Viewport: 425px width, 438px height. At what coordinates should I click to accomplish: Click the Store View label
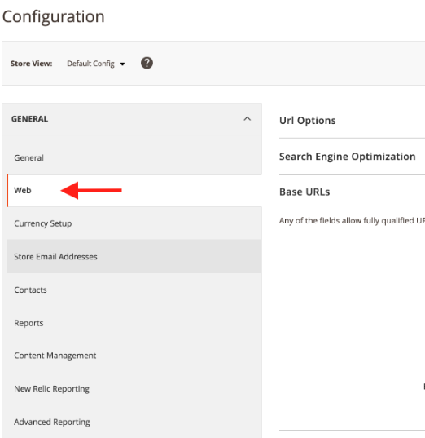(x=31, y=64)
